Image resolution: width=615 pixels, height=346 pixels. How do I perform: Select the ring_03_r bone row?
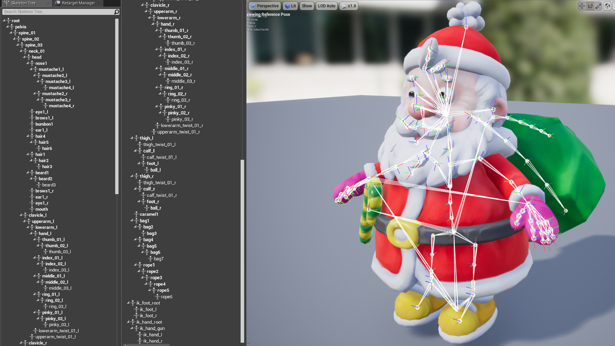click(x=178, y=100)
